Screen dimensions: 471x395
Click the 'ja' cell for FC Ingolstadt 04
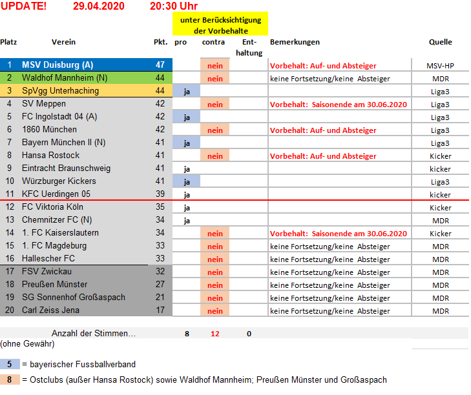coord(187,117)
